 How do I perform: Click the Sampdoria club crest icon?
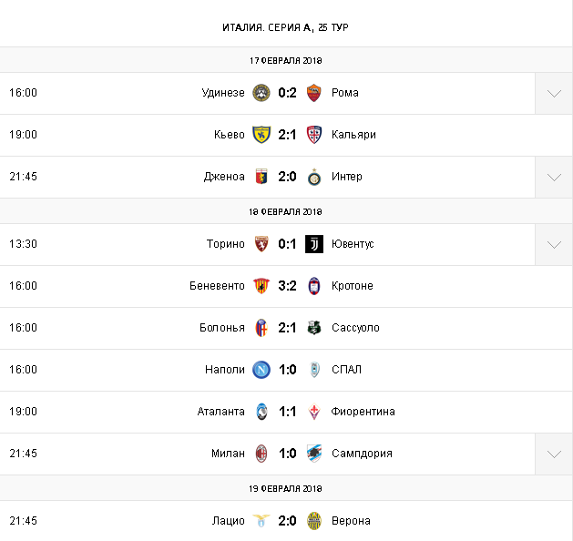[314, 454]
